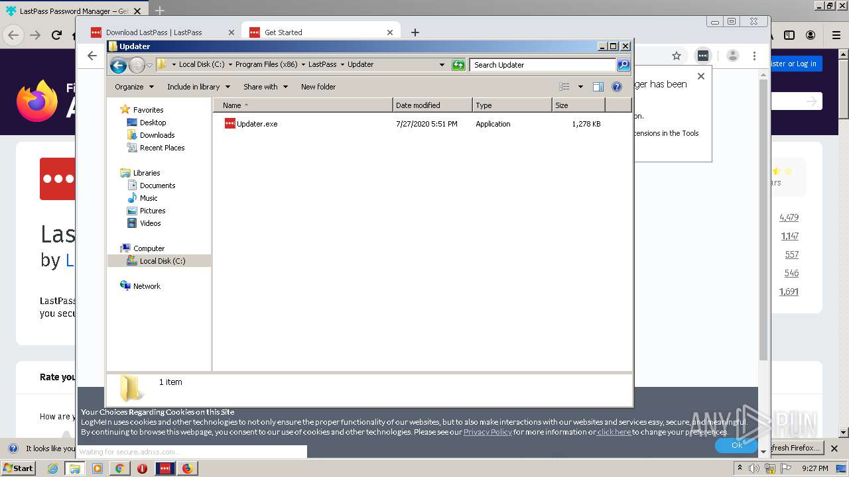This screenshot has height=477, width=849.
Task: Open the Music library
Action: (149, 198)
